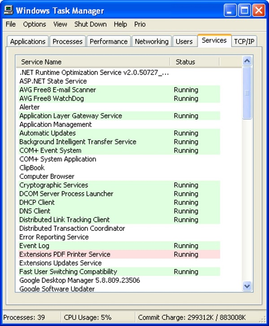Select ASP.NET State Service
The image size is (269, 326).
point(119,81)
